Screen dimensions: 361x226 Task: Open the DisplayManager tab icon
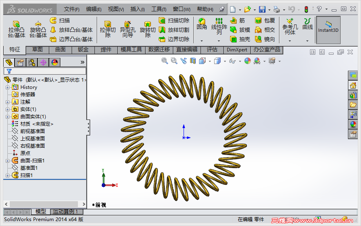point(55,62)
